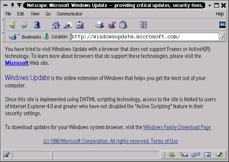The image size is (229, 162).
Task: Open the My Netscape icon
Action: (79, 25)
